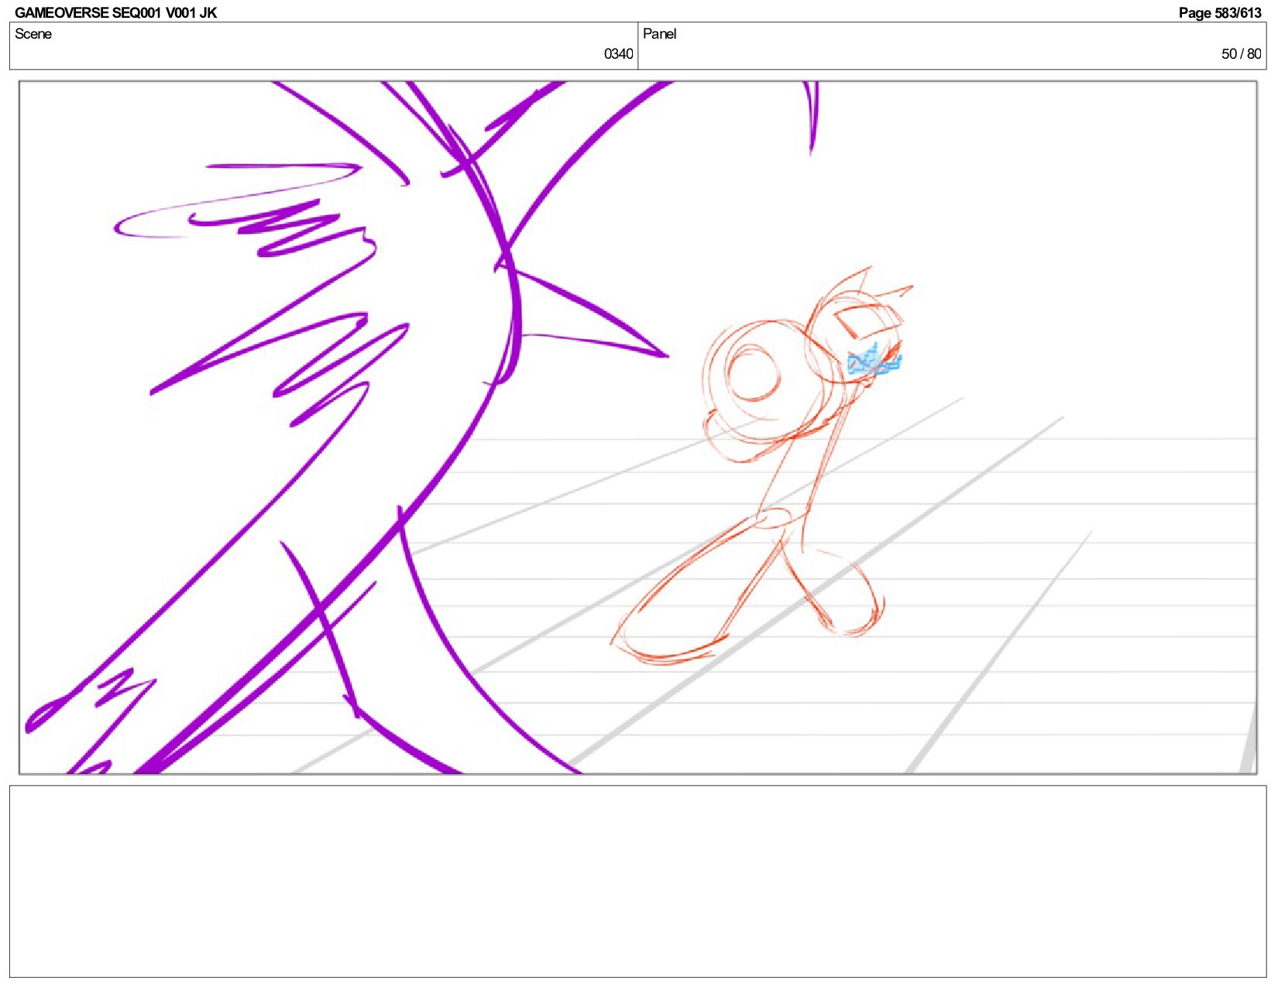The height and width of the screenshot is (987, 1278).
Task: Click the 'Scene' label
Action: (33, 34)
